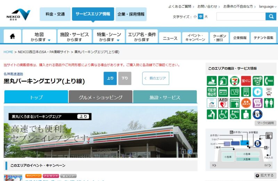Click the e-money wallet payment icon
The image size is (278, 181).
[x=235, y=92]
